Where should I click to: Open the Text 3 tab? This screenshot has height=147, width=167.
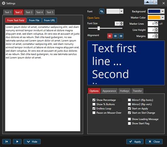pyautogui.click(x=29, y=12)
